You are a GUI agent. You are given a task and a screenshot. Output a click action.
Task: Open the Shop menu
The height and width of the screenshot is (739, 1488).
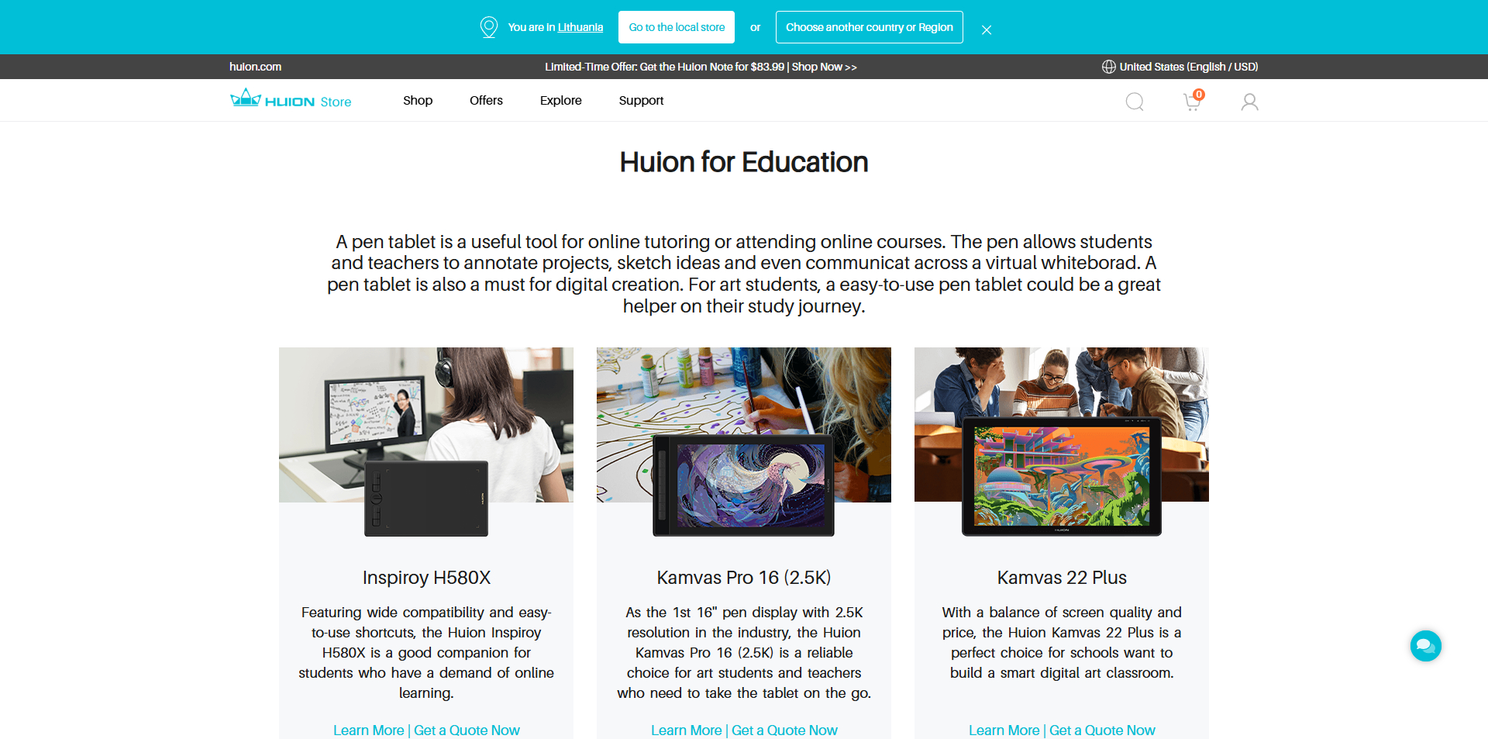click(418, 100)
